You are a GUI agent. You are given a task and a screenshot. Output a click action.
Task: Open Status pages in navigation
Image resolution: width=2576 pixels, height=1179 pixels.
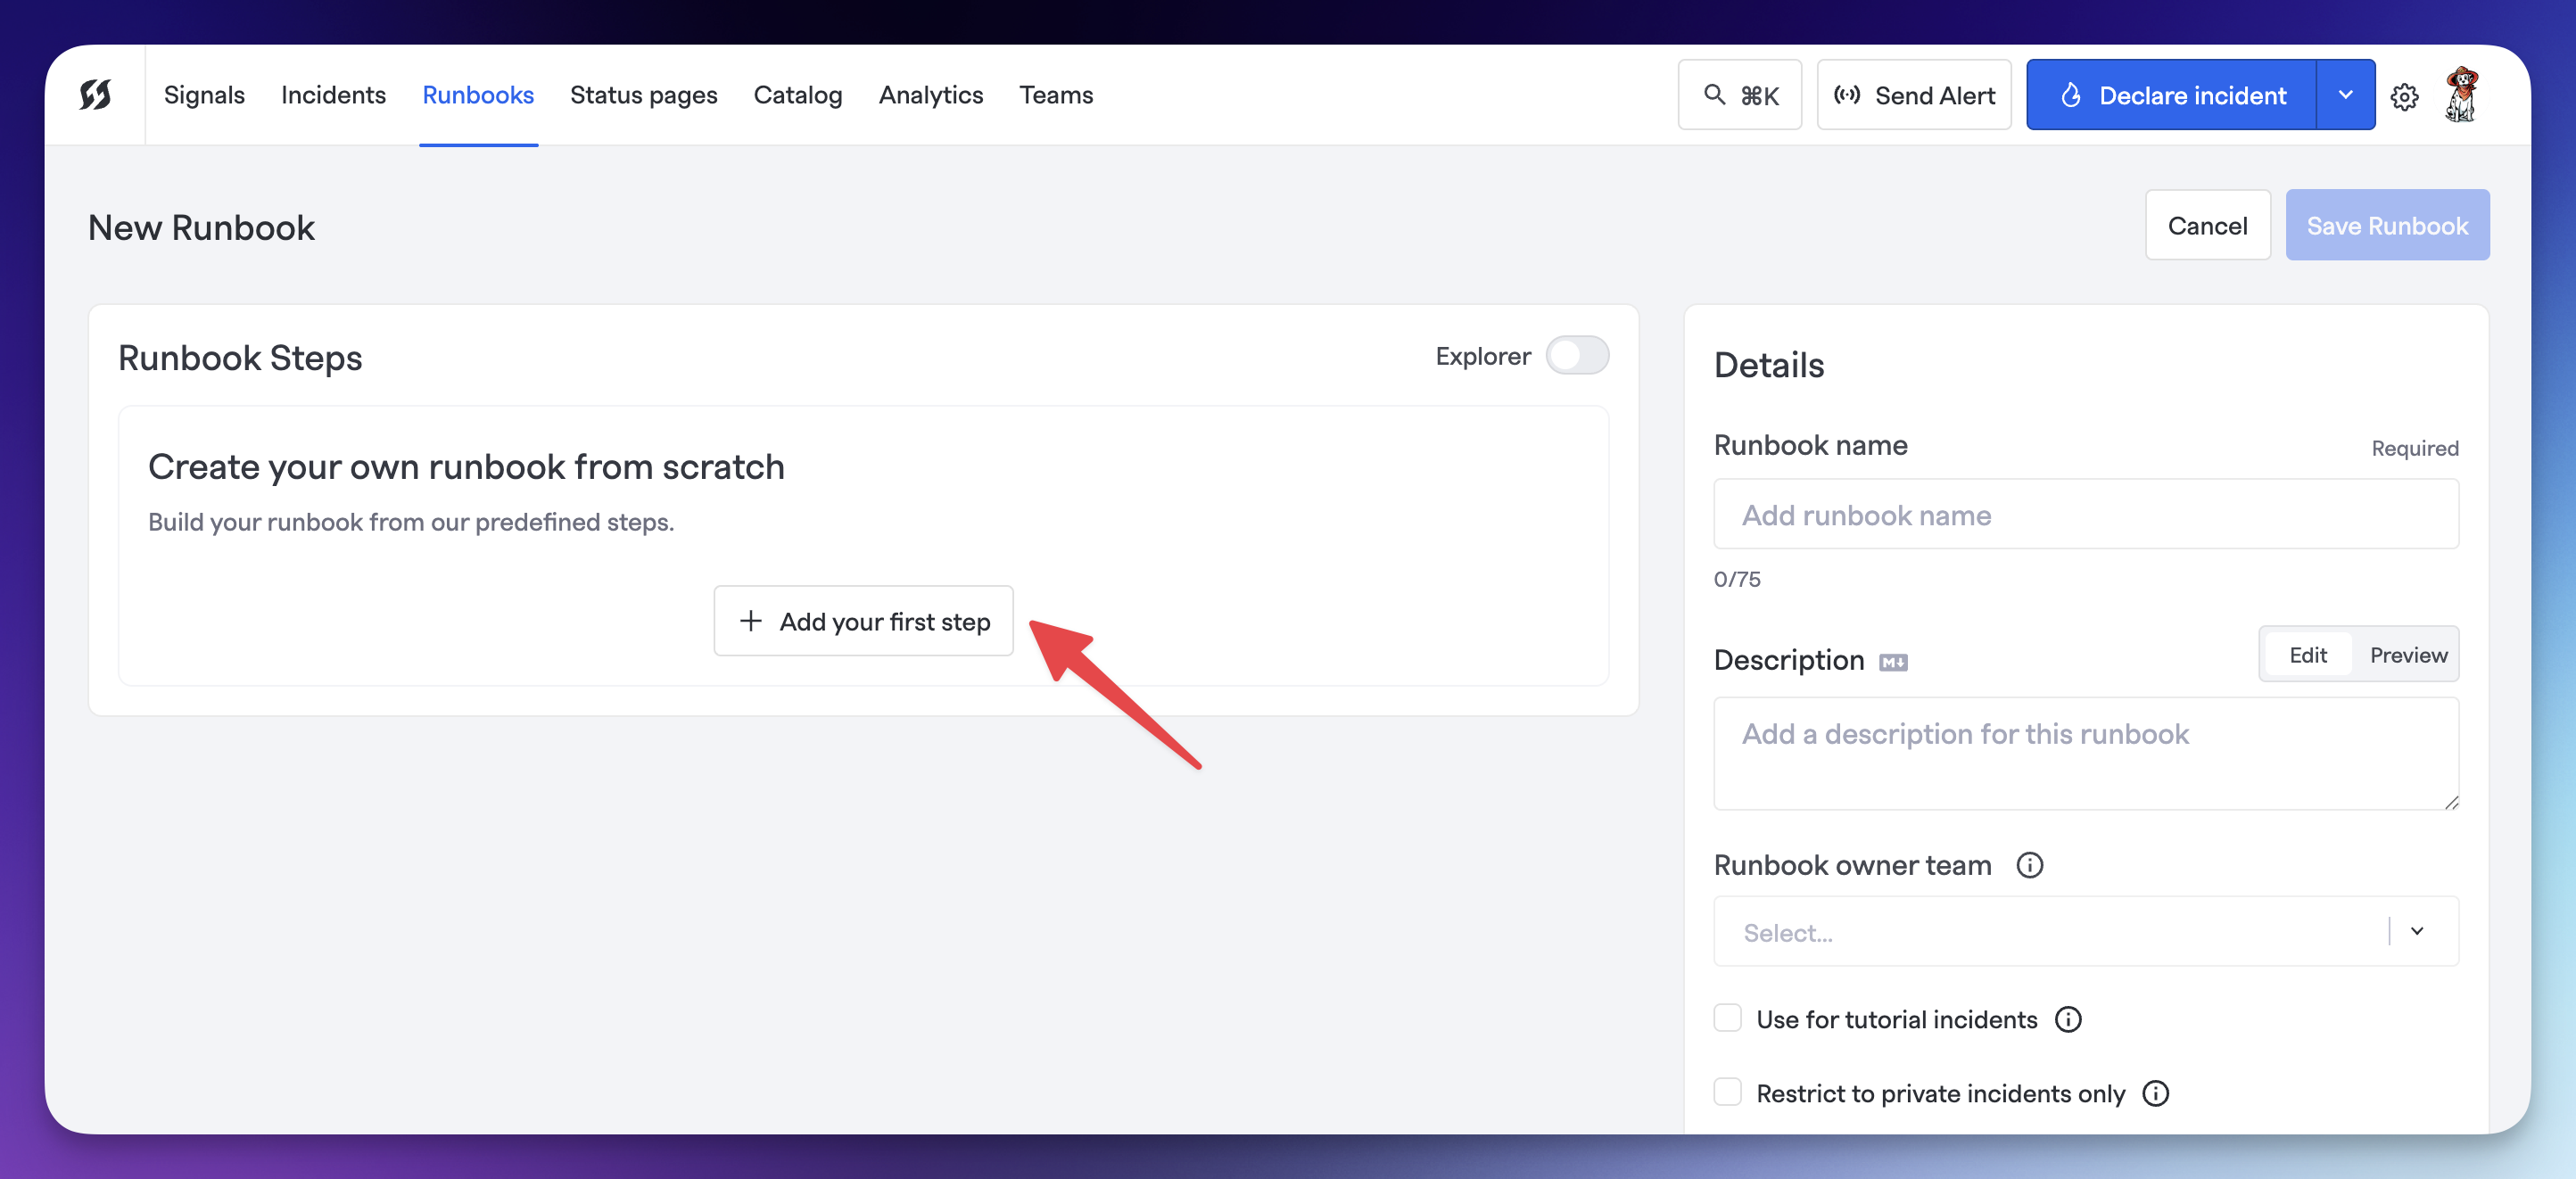[644, 95]
